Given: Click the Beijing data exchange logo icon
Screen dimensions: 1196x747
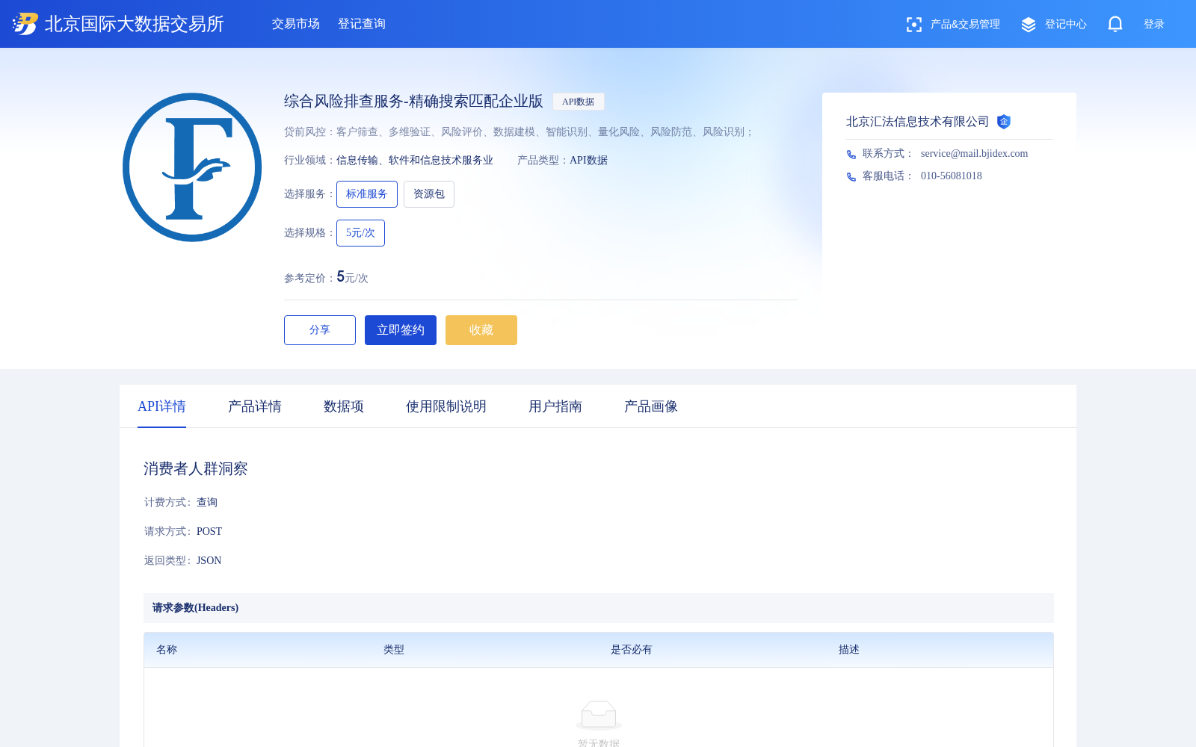Looking at the screenshot, I should 25,24.
